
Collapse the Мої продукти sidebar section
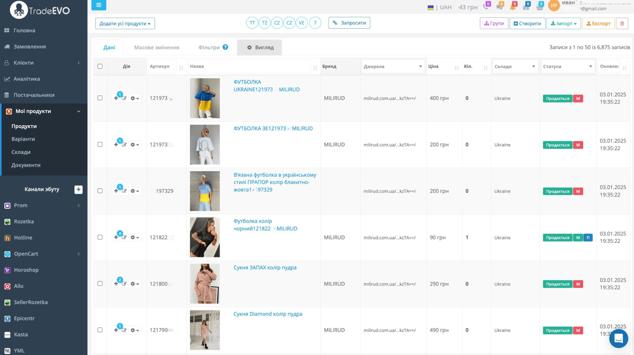coord(44,111)
